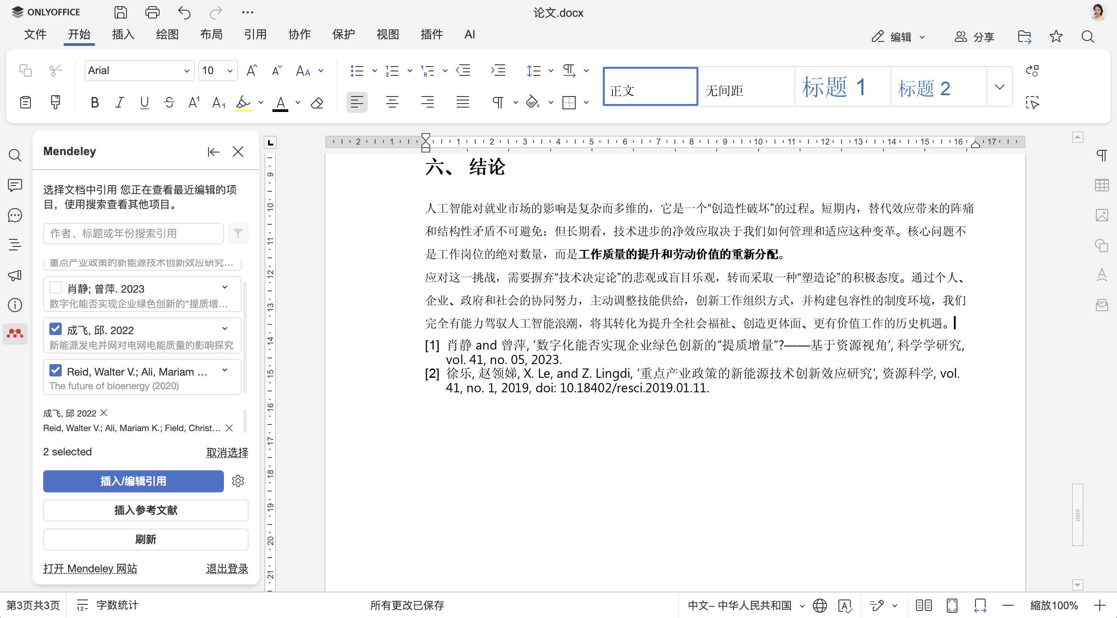Click the 刷新 button
Image resolution: width=1117 pixels, height=618 pixels.
coord(145,539)
